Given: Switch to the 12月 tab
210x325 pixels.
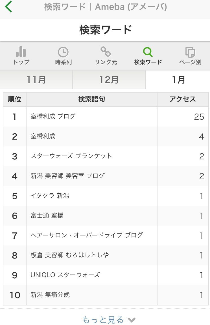Looking at the screenshot, I should pyautogui.click(x=109, y=80).
